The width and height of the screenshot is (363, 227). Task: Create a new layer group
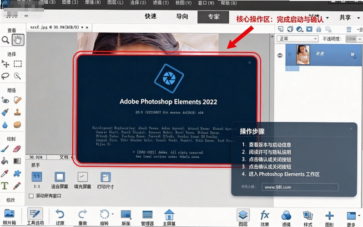pos(290,29)
